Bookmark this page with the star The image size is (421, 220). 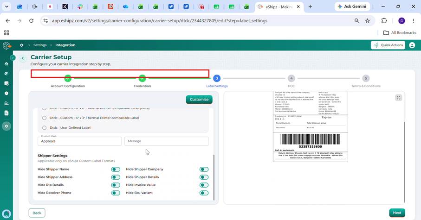367,21
